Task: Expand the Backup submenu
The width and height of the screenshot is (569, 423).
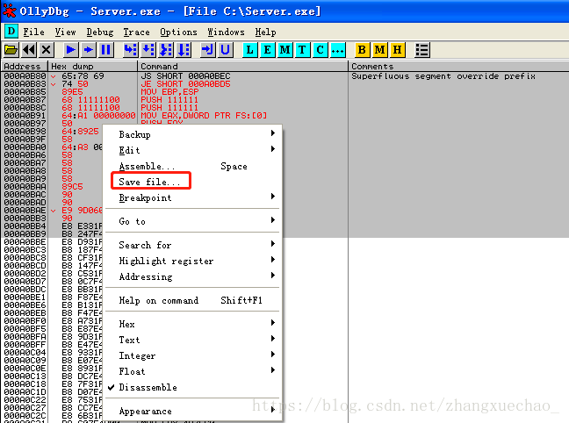Action: 193,134
